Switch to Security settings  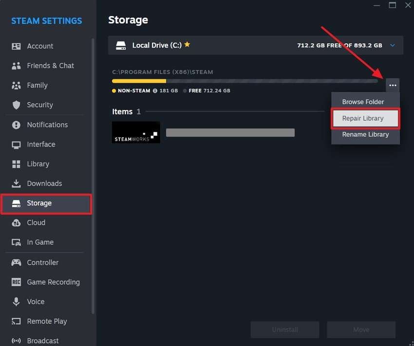pyautogui.click(x=46, y=105)
